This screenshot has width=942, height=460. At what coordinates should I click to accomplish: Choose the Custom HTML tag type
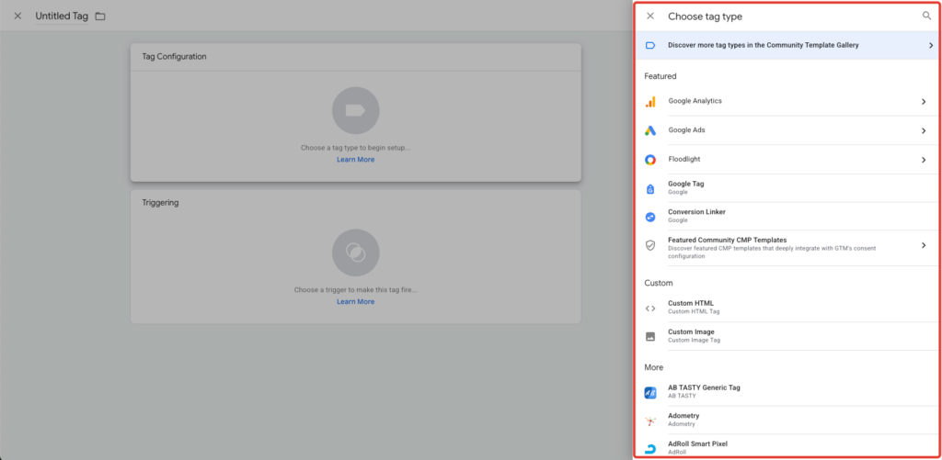point(787,308)
